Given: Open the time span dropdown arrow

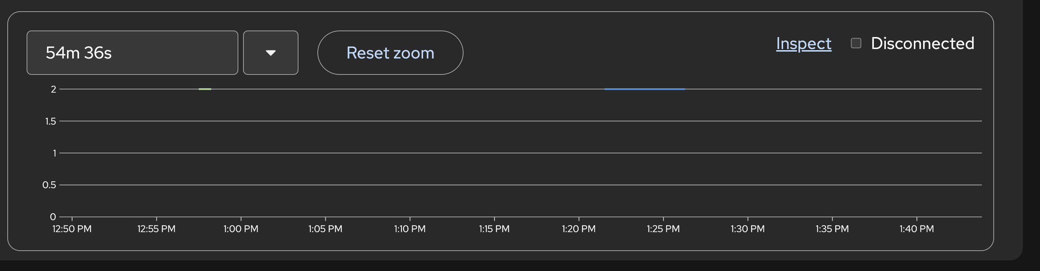Looking at the screenshot, I should (270, 53).
